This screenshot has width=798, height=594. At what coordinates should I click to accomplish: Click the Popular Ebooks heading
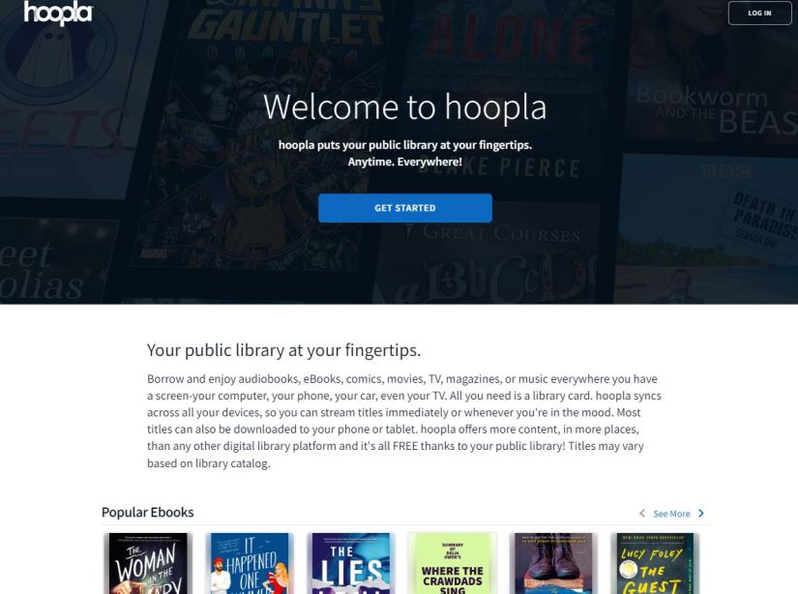tap(148, 512)
